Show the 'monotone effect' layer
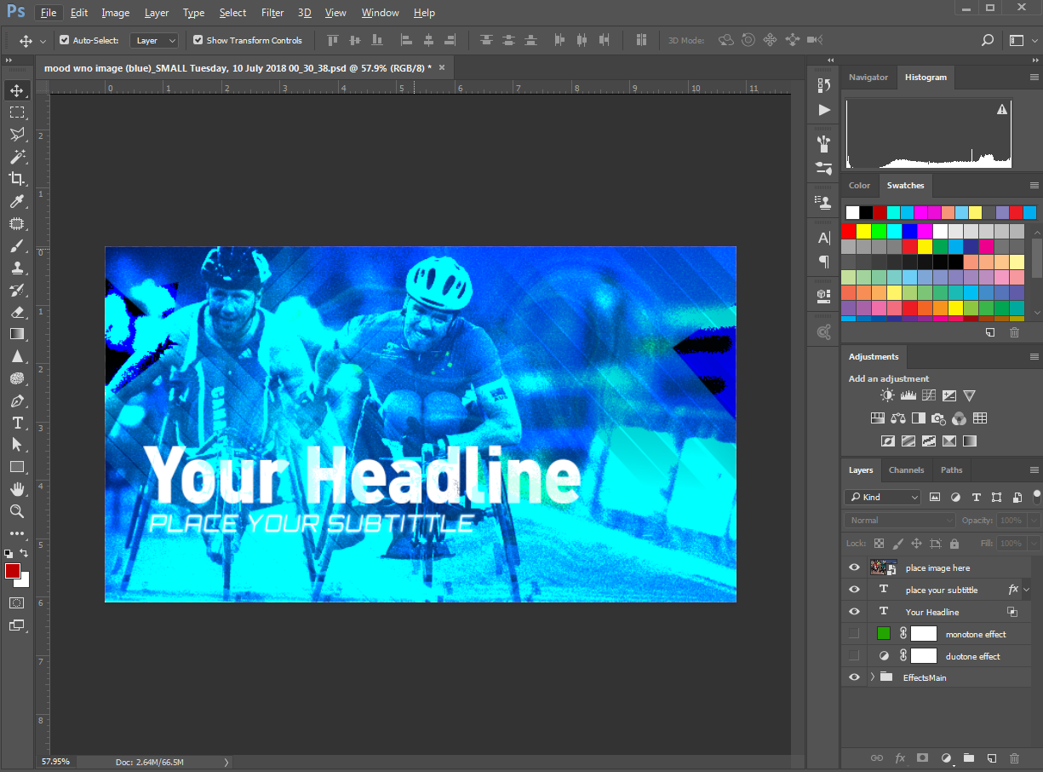1043x772 pixels. (x=855, y=634)
